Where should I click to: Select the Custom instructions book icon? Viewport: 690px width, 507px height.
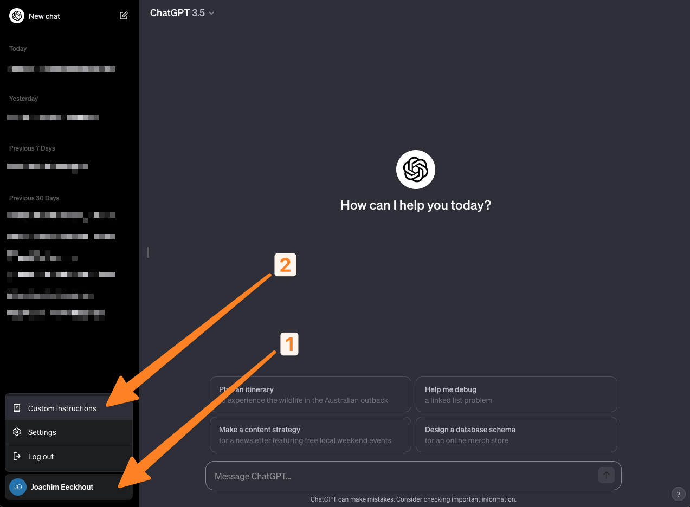[17, 408]
